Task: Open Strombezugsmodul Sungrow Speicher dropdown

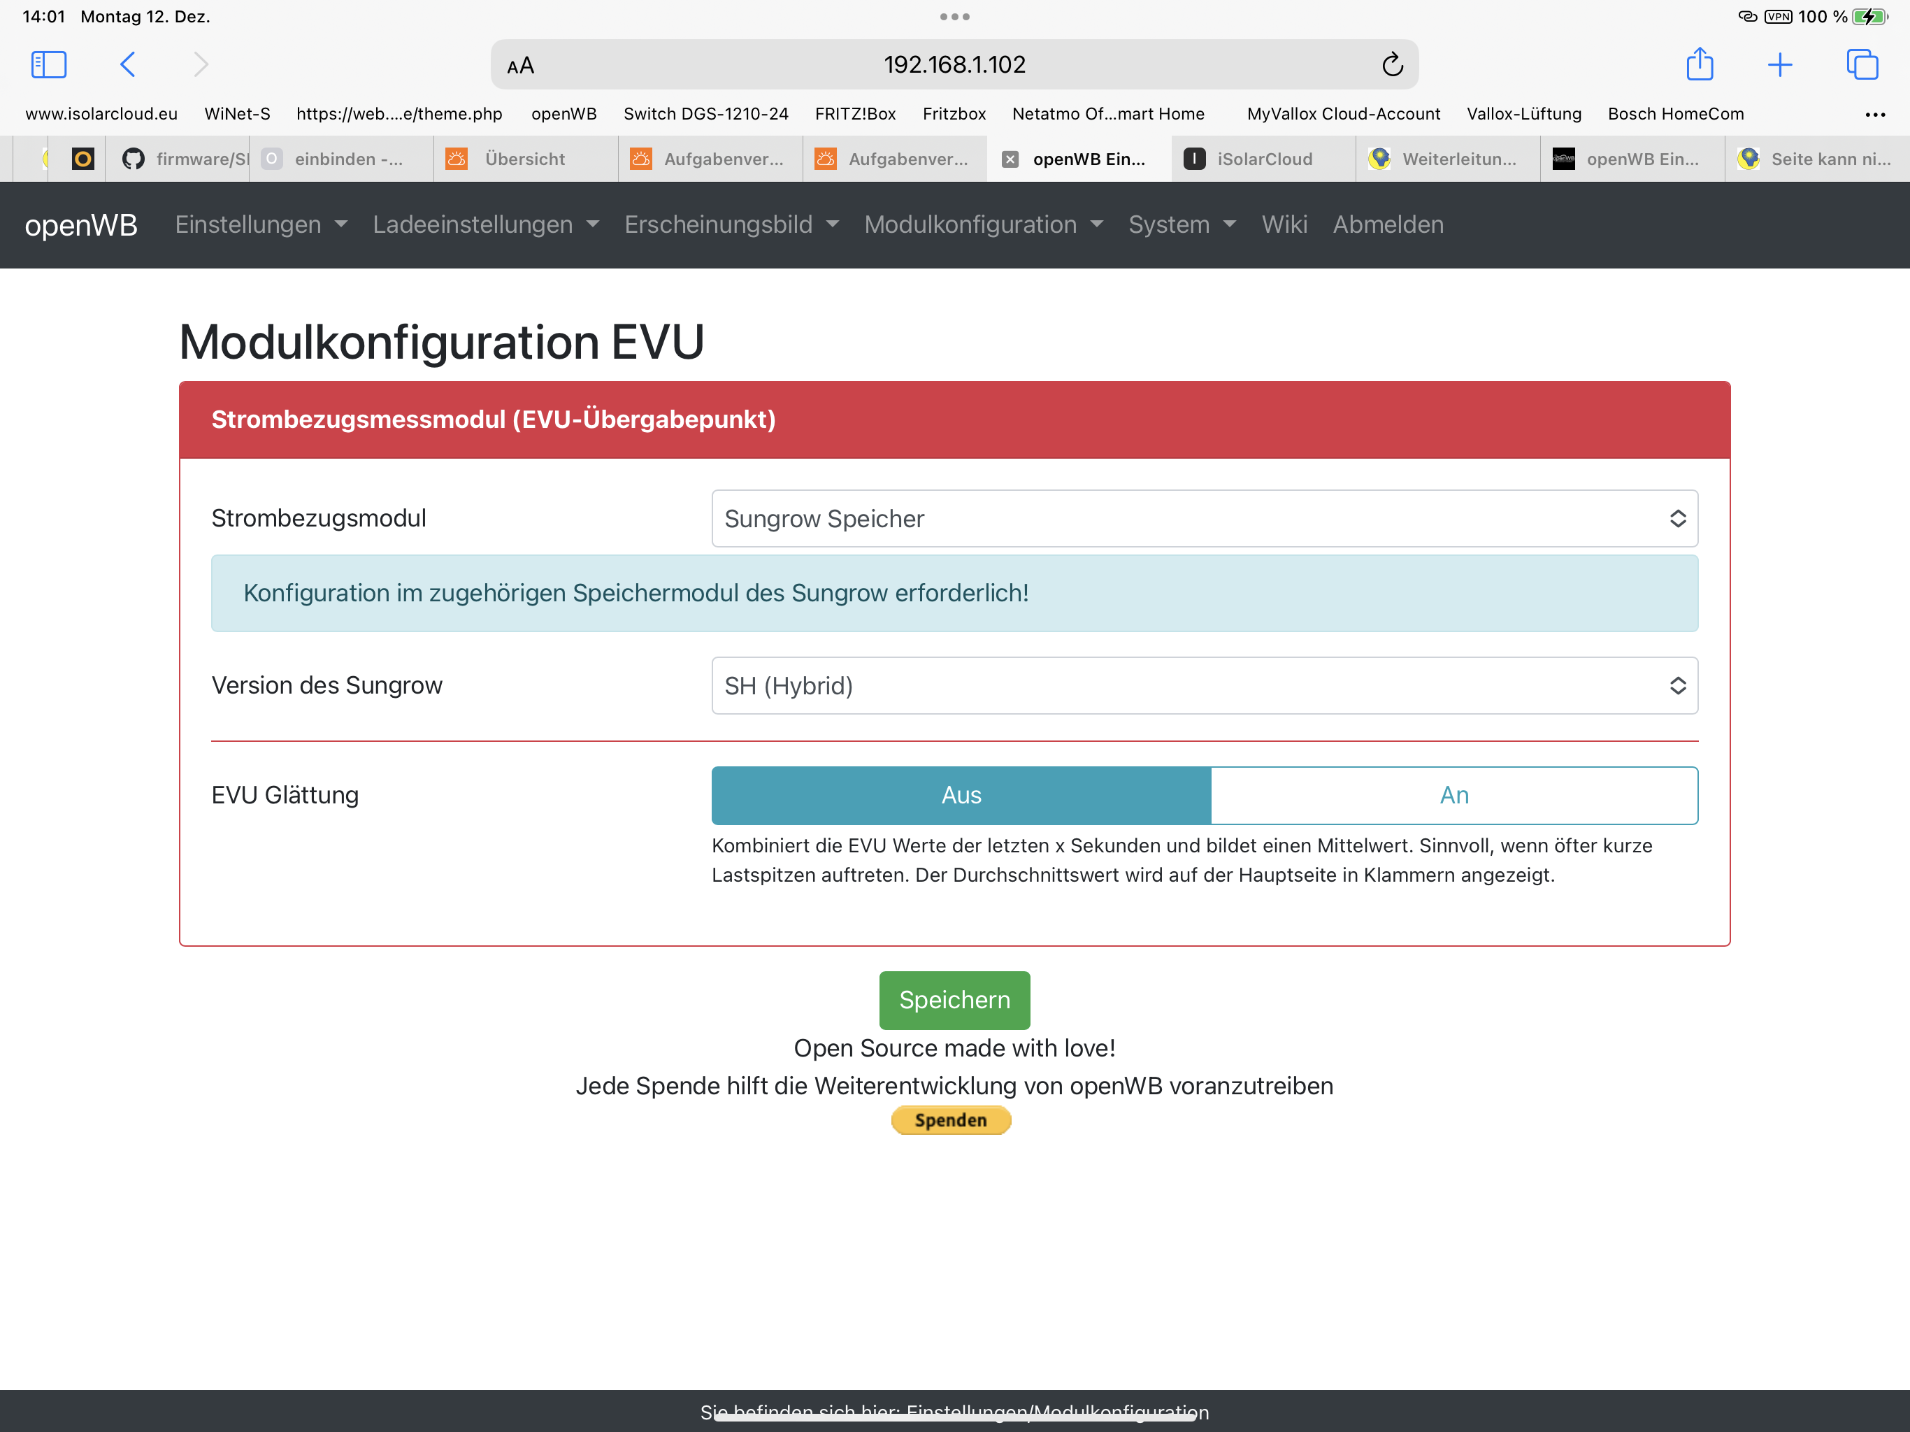Action: pyautogui.click(x=1204, y=518)
